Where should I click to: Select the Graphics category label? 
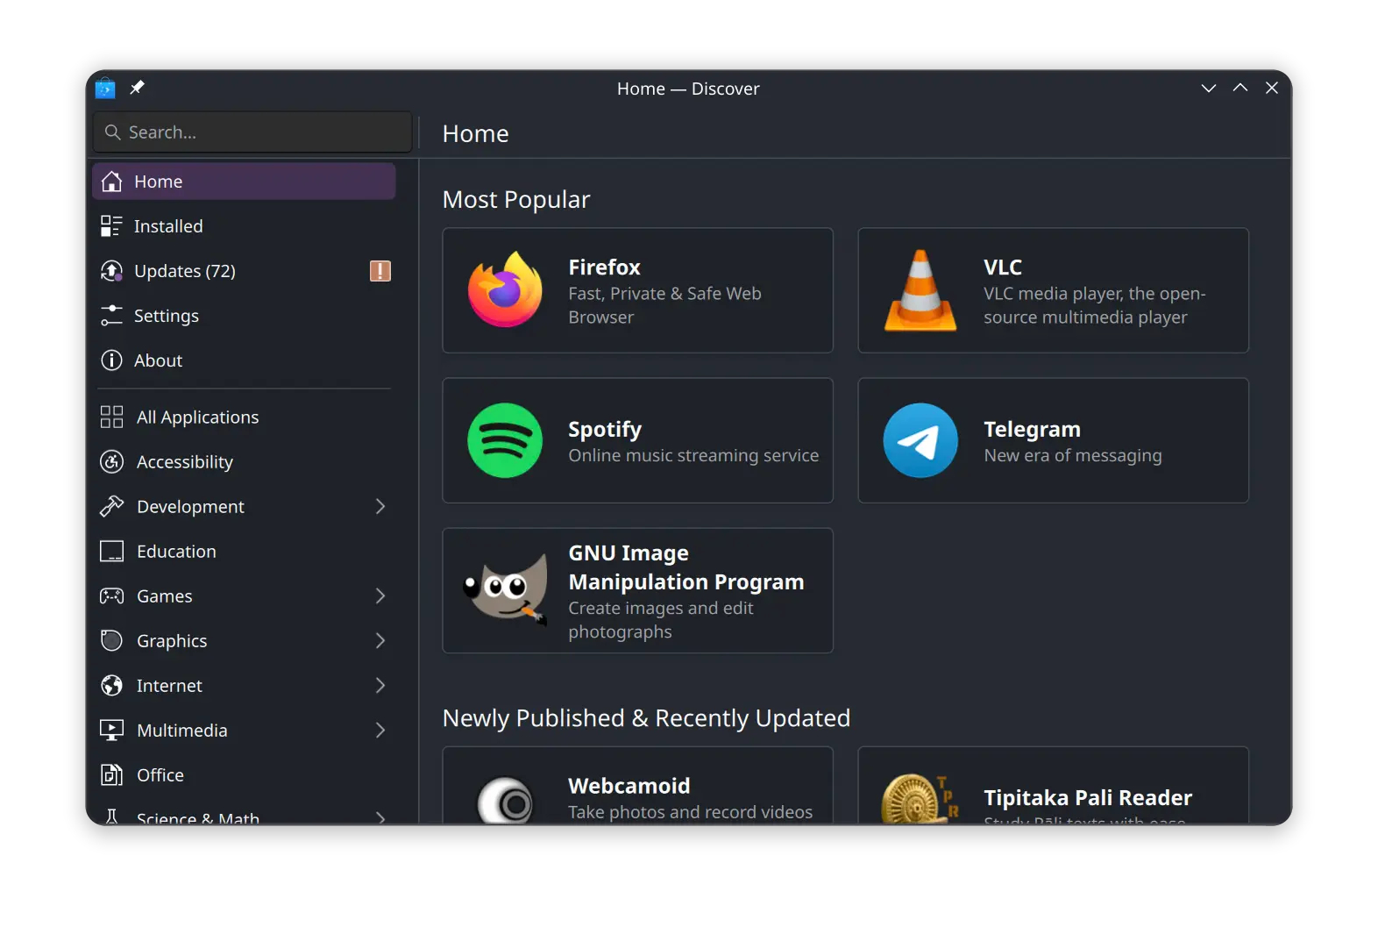tap(172, 641)
